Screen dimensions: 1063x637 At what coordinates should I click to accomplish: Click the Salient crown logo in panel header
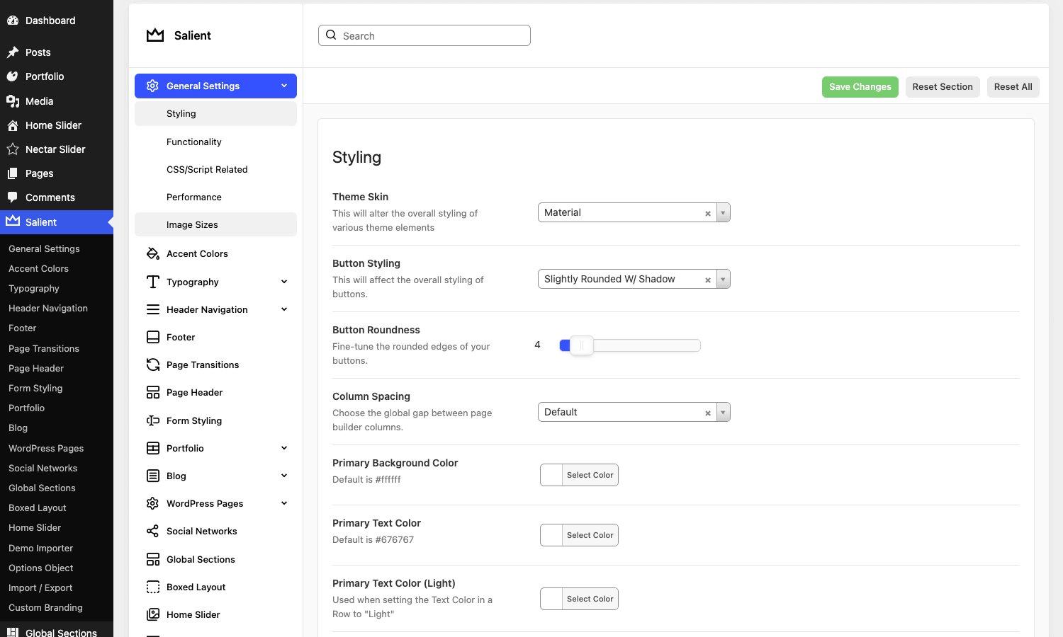click(155, 35)
